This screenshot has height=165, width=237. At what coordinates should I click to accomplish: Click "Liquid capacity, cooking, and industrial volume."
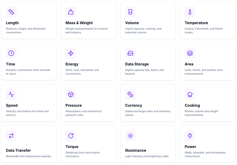coord(143,31)
